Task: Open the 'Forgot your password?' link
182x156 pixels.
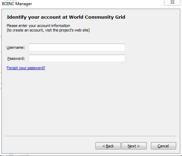Action: [x=26, y=68]
